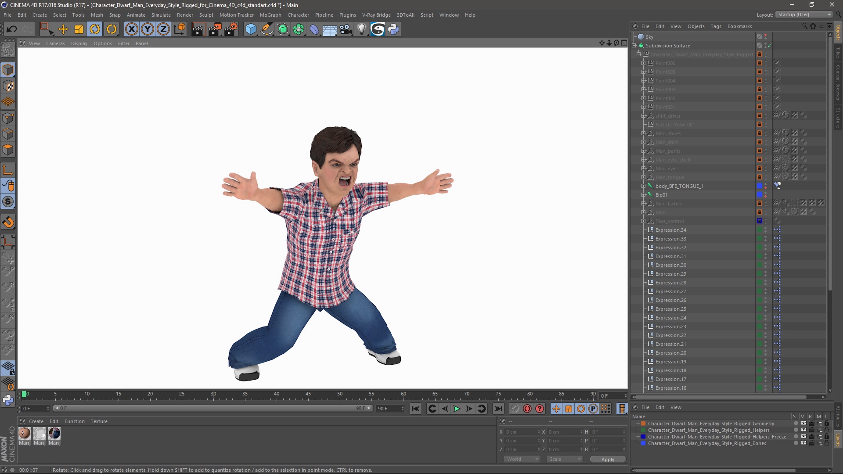The height and width of the screenshot is (474, 843).
Task: Enable Model mode cube icon
Action: click(8, 70)
